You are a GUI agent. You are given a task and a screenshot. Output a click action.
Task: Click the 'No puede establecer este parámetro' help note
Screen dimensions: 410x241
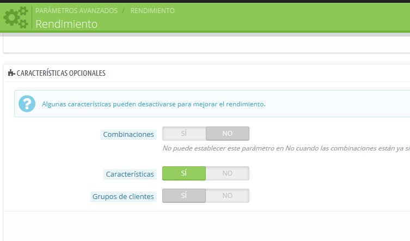pyautogui.click(x=286, y=148)
